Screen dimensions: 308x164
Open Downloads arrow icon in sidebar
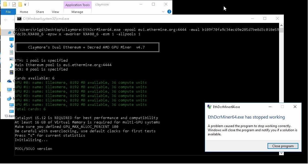click(x=12, y=46)
